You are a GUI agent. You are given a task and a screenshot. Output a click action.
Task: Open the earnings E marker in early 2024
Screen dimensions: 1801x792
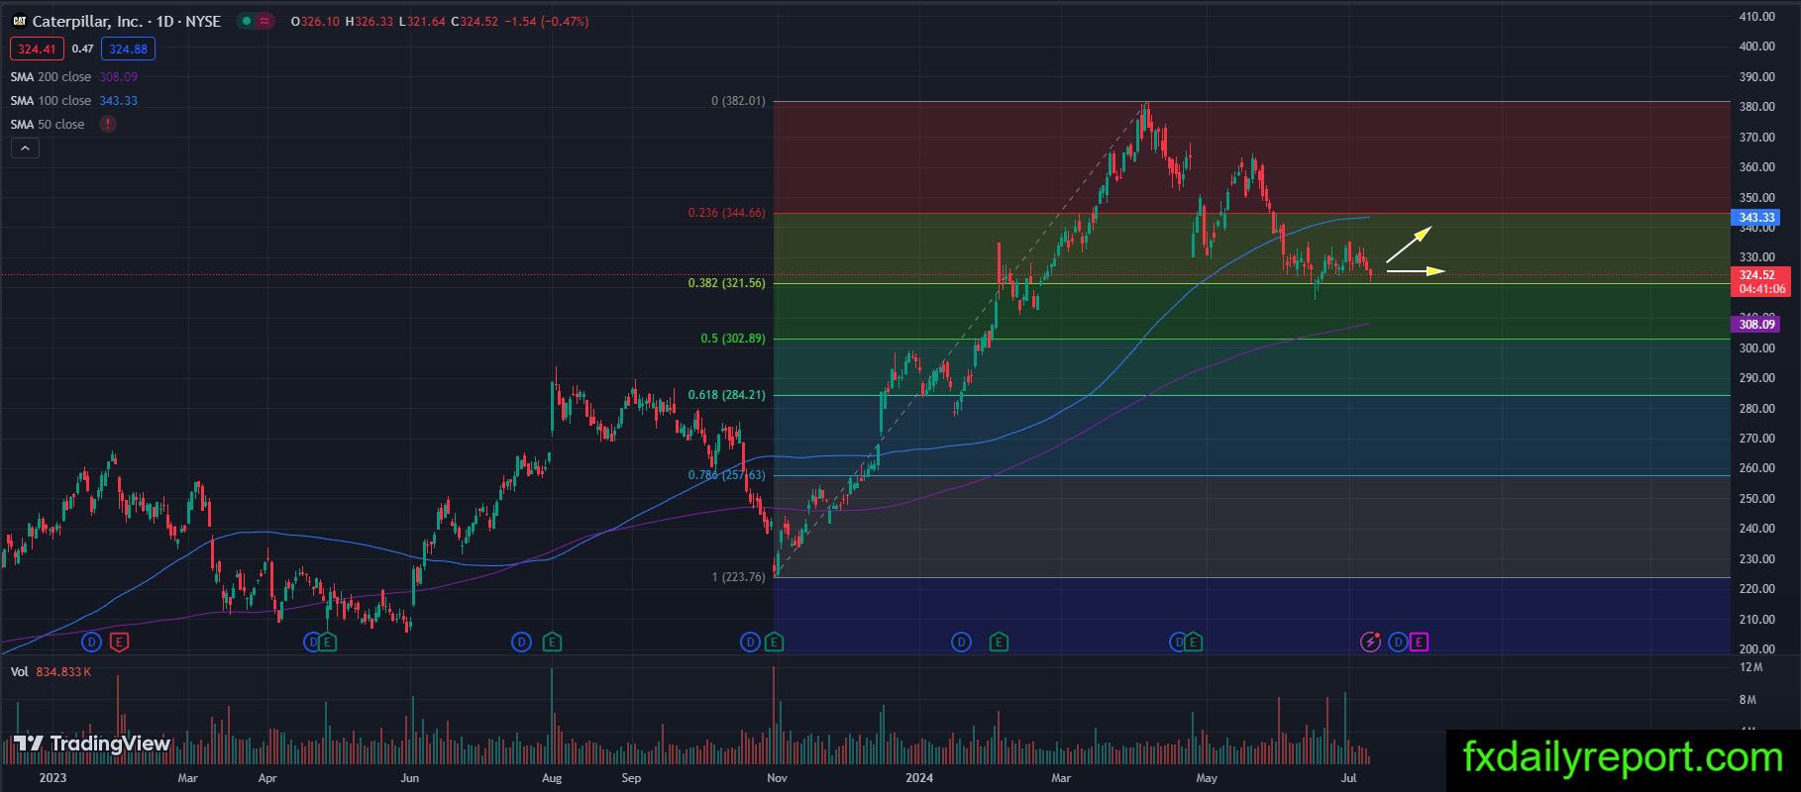[x=999, y=643]
